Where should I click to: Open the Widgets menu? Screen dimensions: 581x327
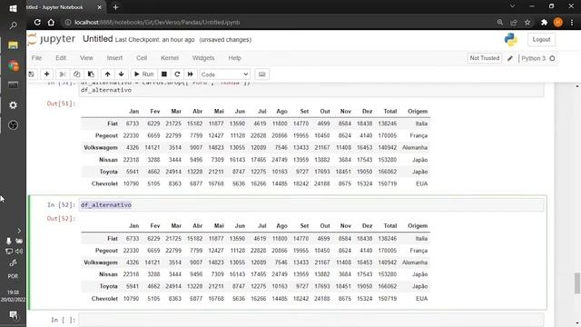pos(203,58)
